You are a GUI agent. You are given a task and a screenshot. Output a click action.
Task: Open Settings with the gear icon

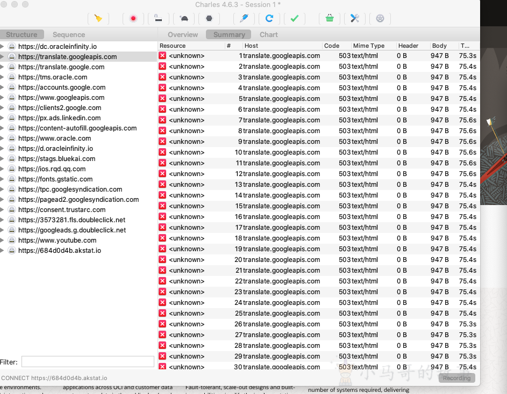(x=380, y=18)
